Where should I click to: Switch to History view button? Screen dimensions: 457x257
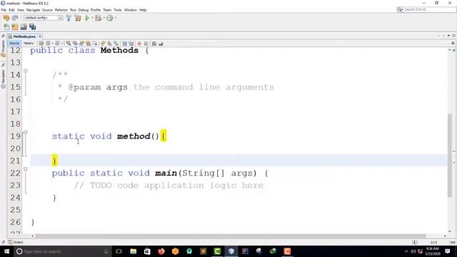point(29,43)
